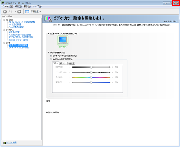This screenshot has width=180, height=147.
Task: Open the back history dropdown arrow
Action: pyautogui.click(x=15, y=12)
